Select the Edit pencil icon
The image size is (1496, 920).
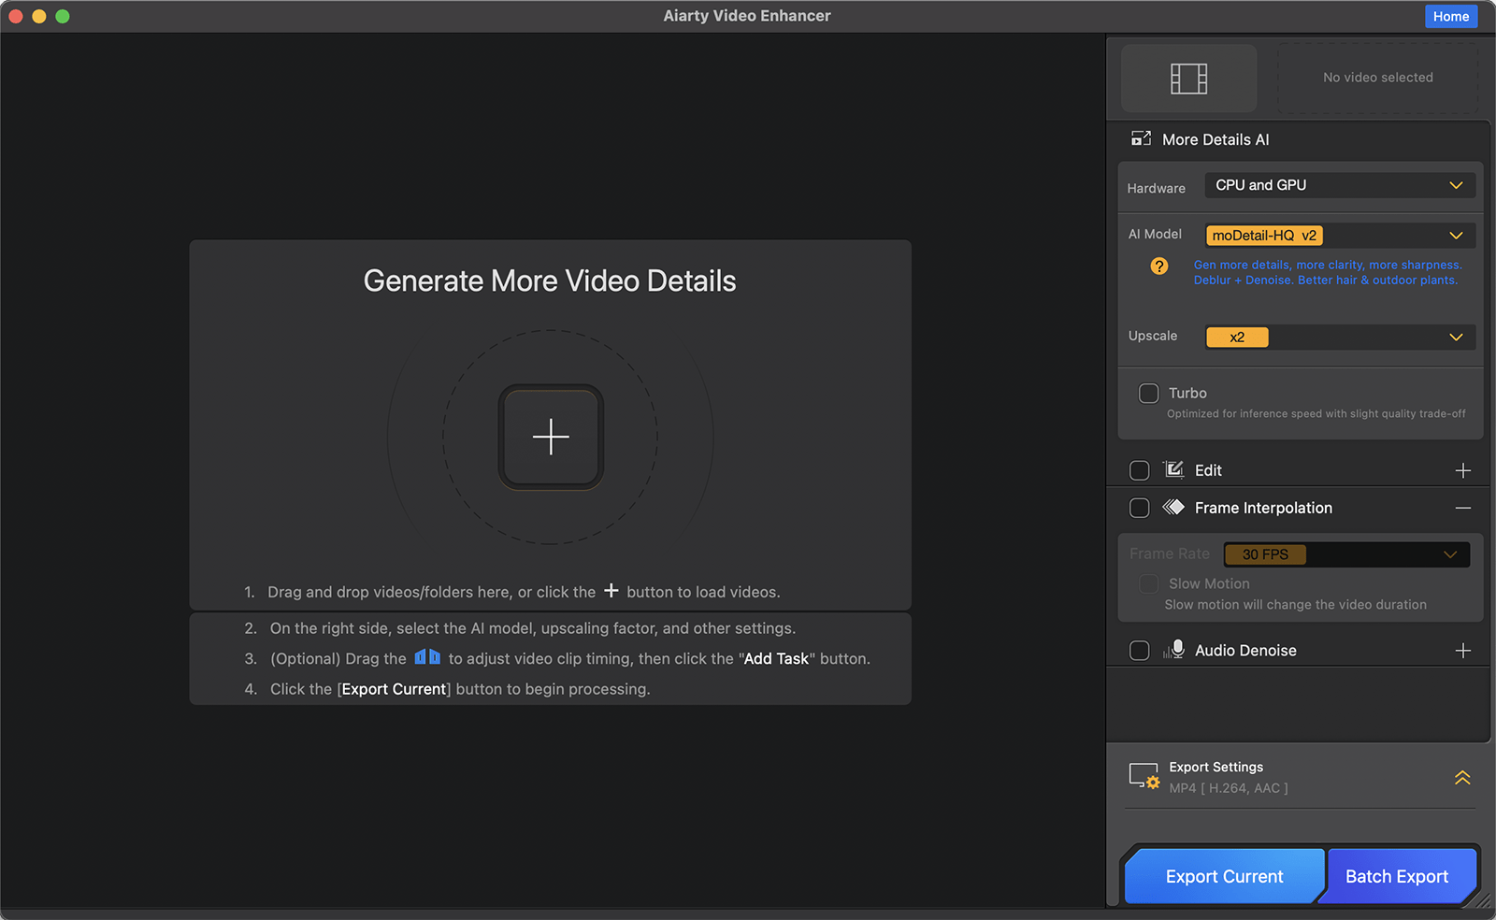click(1174, 470)
